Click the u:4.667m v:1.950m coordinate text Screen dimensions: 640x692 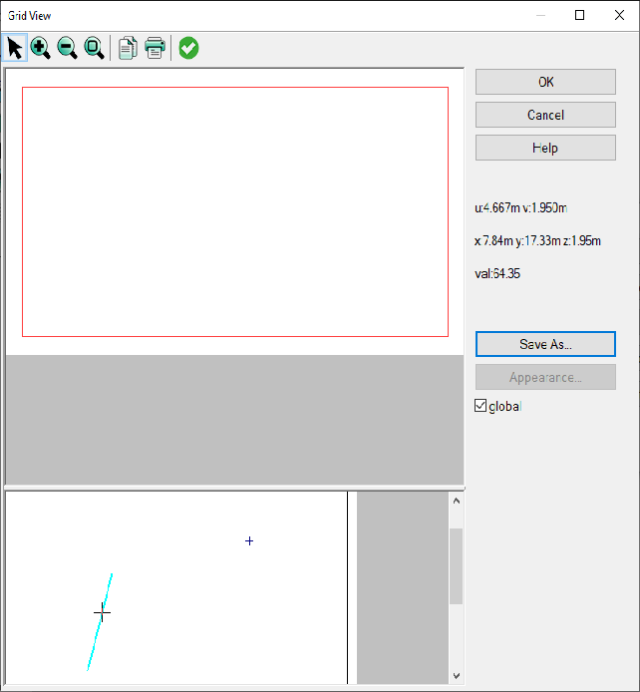(521, 207)
